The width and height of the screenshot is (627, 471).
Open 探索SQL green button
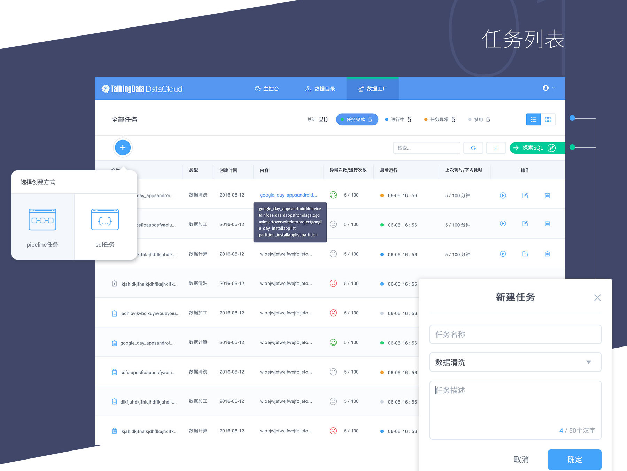[537, 148]
